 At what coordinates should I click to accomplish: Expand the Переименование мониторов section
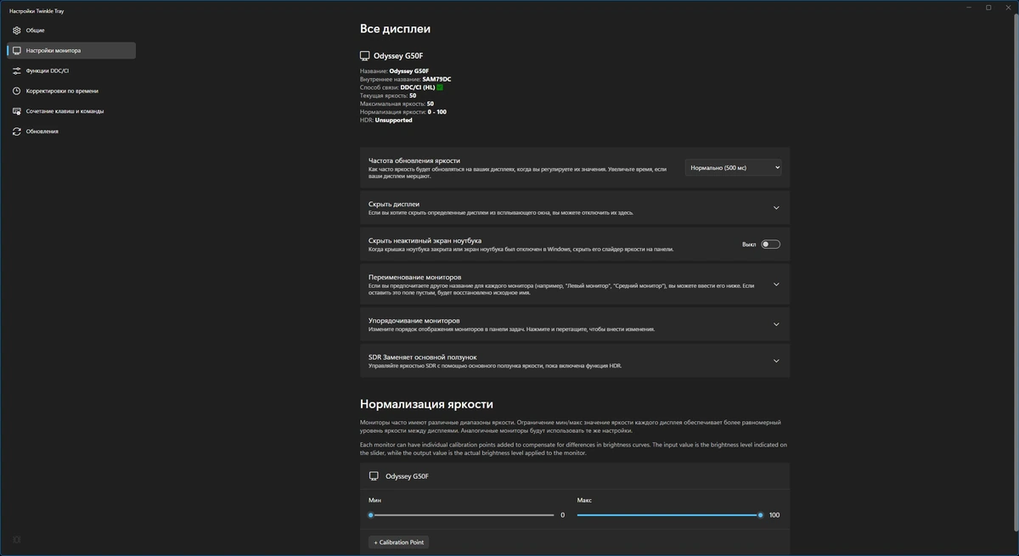[575, 285]
